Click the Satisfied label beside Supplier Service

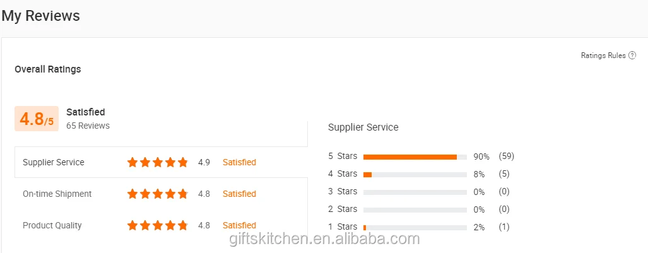[x=239, y=162]
